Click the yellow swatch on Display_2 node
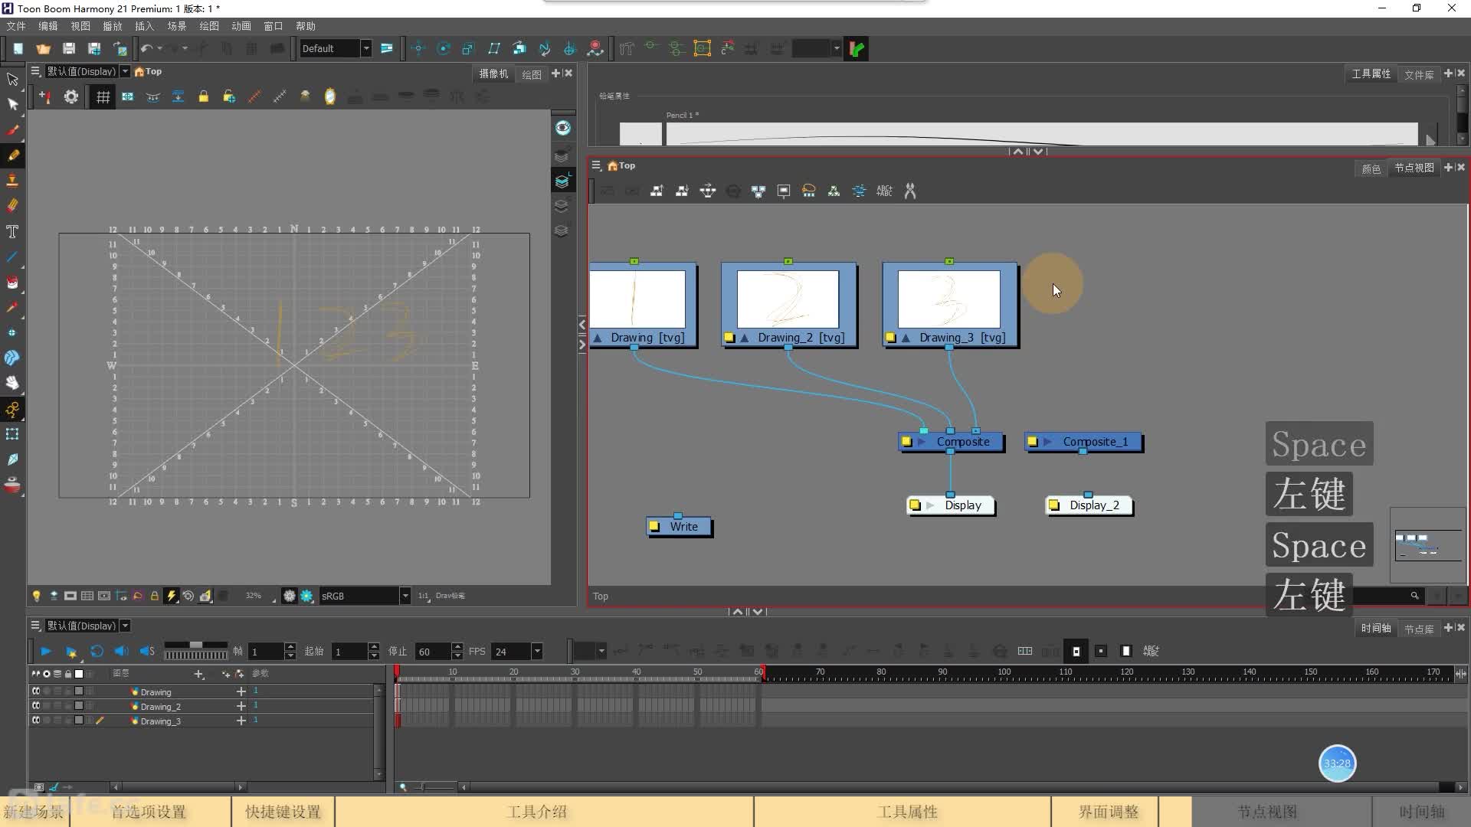The height and width of the screenshot is (827, 1471). coord(1054,505)
